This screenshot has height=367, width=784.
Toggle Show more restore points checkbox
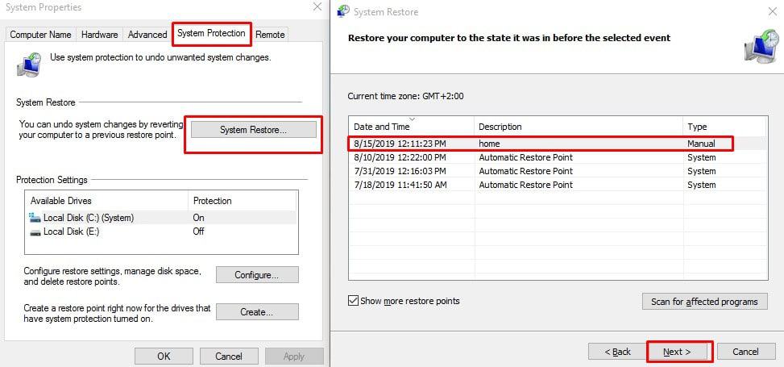[x=353, y=301]
